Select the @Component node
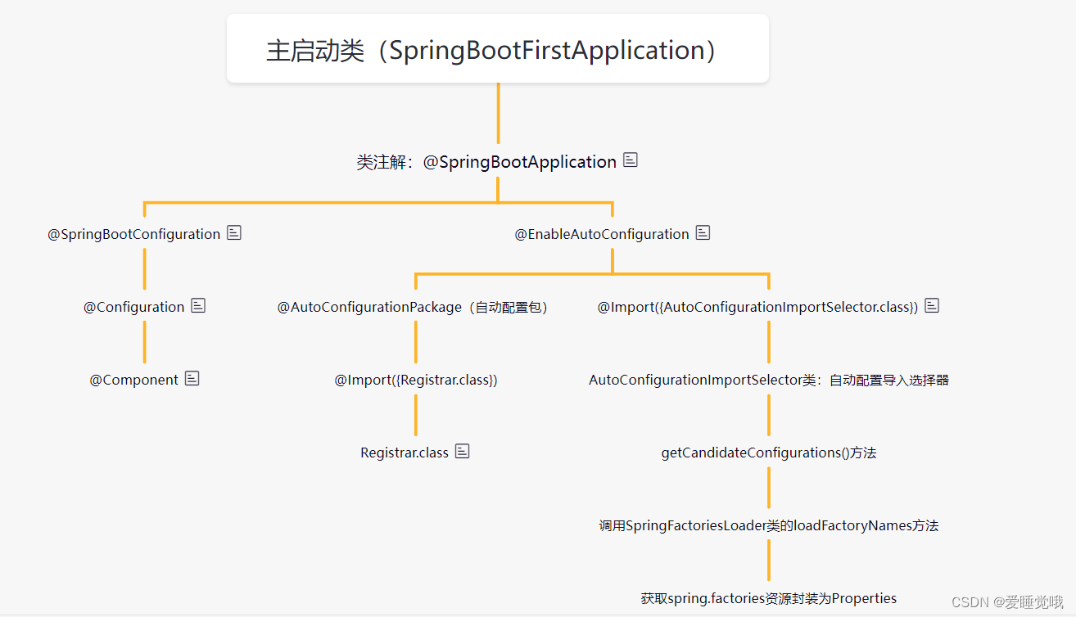This screenshot has width=1076, height=617. coord(134,380)
